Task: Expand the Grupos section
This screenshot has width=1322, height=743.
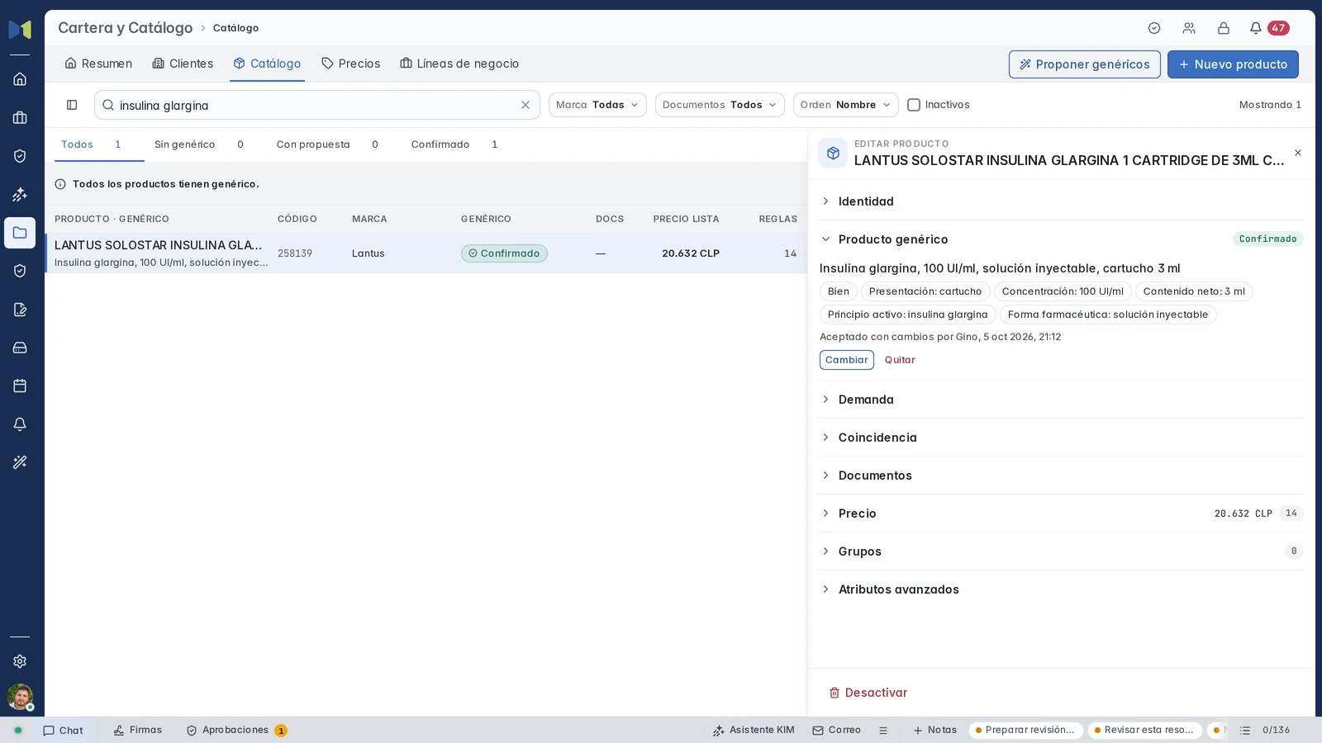Action: click(x=1062, y=551)
